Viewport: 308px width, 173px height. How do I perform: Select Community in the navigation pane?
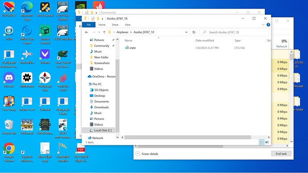(102, 45)
